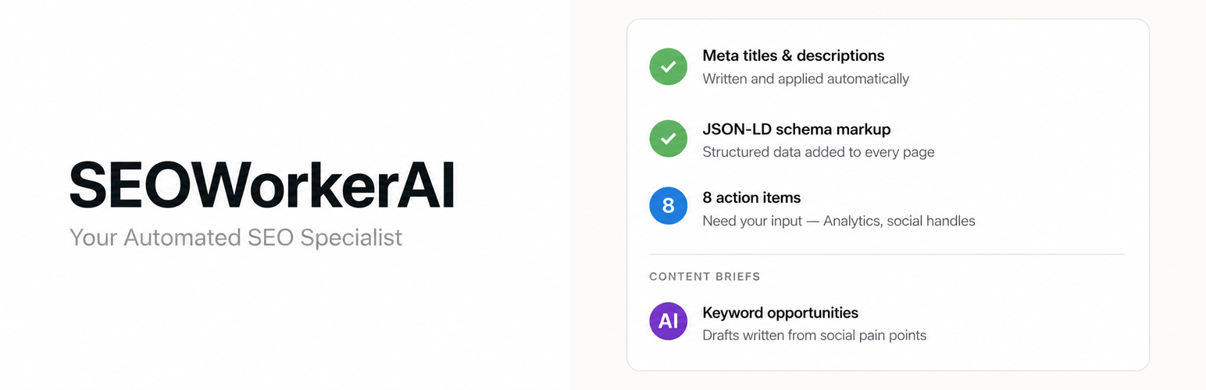Click divider line above CONTENT BRIEFS
The image size is (1206, 390).
click(x=887, y=254)
